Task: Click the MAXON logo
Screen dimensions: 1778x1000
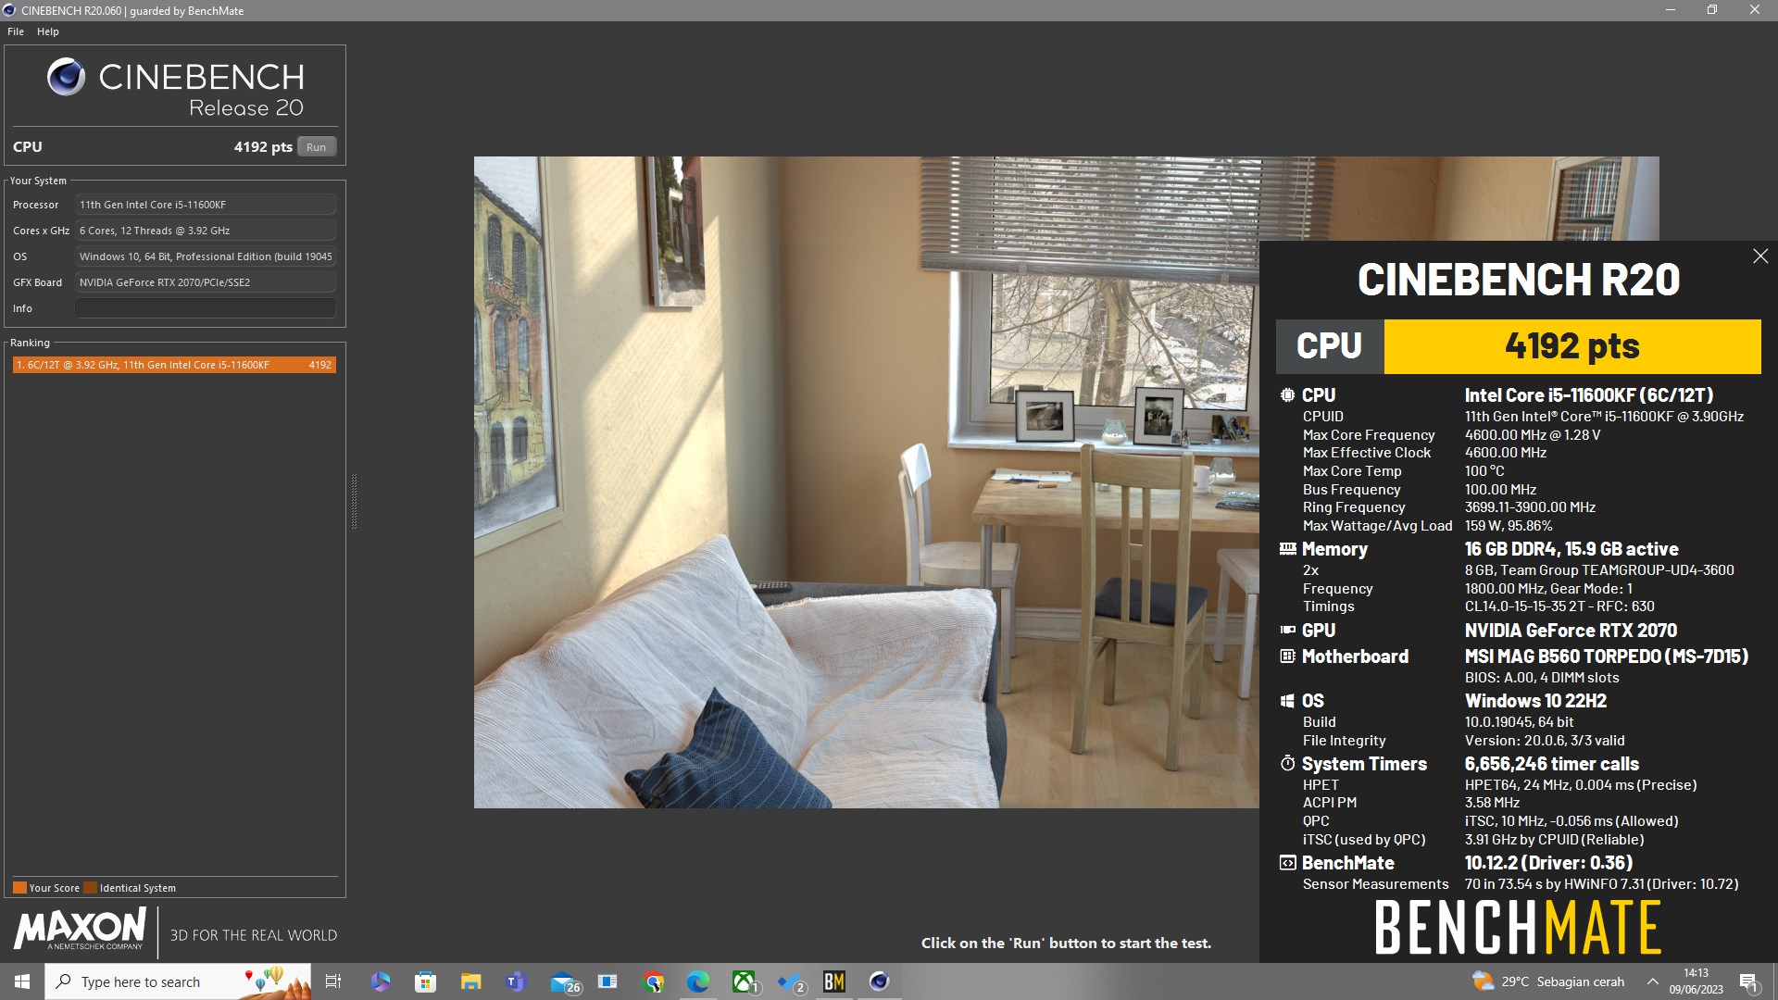Action: point(81,929)
